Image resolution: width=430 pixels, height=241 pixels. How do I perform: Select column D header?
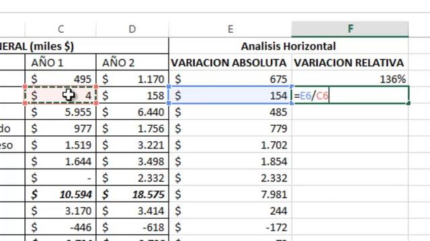click(x=132, y=29)
